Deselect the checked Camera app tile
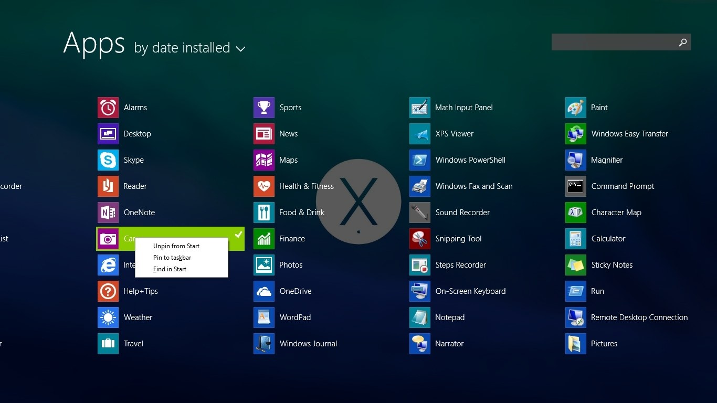This screenshot has height=403, width=717. pos(237,234)
